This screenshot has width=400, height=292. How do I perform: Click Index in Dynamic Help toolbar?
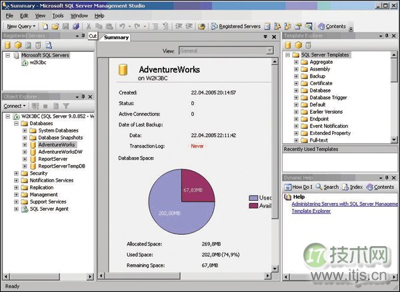pos(352,187)
